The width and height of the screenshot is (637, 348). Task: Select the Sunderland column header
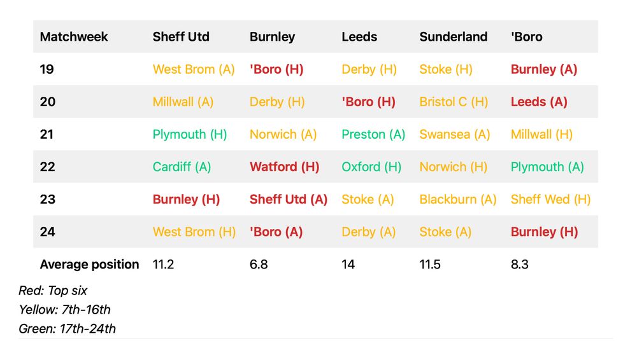point(453,37)
